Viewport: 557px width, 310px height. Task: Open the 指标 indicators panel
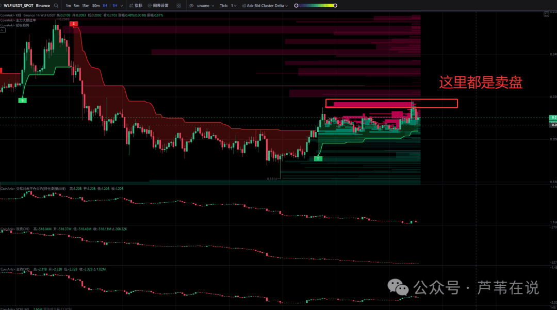(136, 6)
